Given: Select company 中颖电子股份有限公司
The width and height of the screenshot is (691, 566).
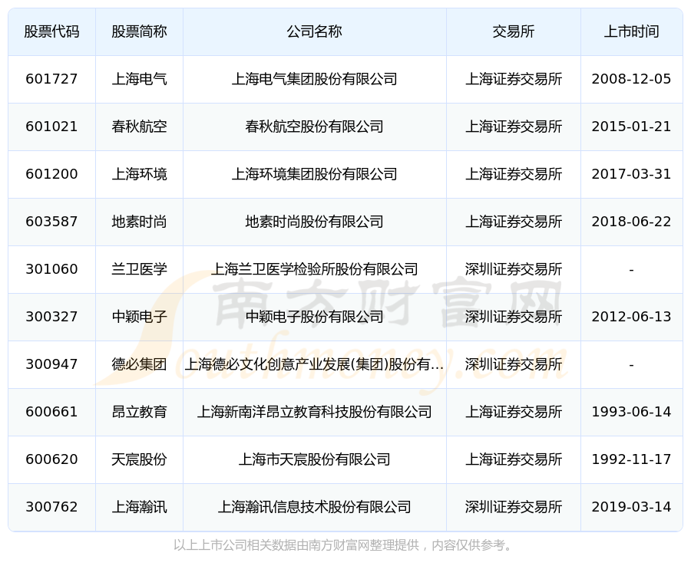Looking at the screenshot, I should tap(315, 317).
